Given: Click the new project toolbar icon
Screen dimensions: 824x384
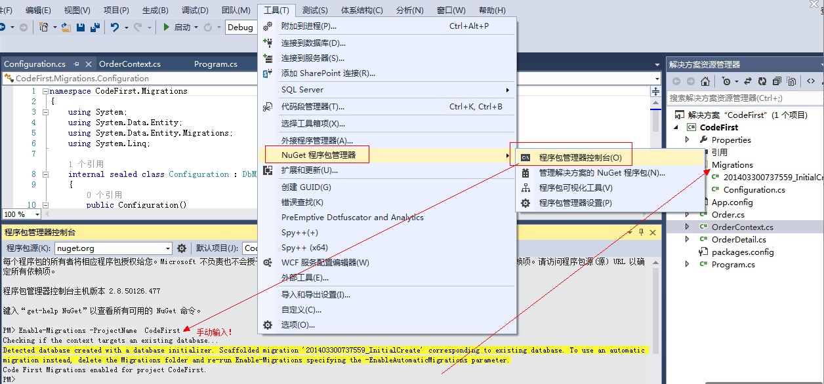Looking at the screenshot, I should coord(43,27).
